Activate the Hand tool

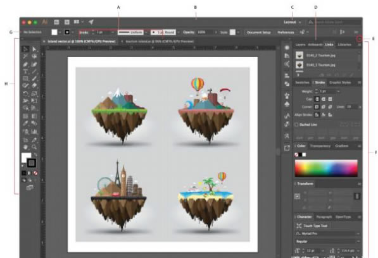(x=25, y=147)
